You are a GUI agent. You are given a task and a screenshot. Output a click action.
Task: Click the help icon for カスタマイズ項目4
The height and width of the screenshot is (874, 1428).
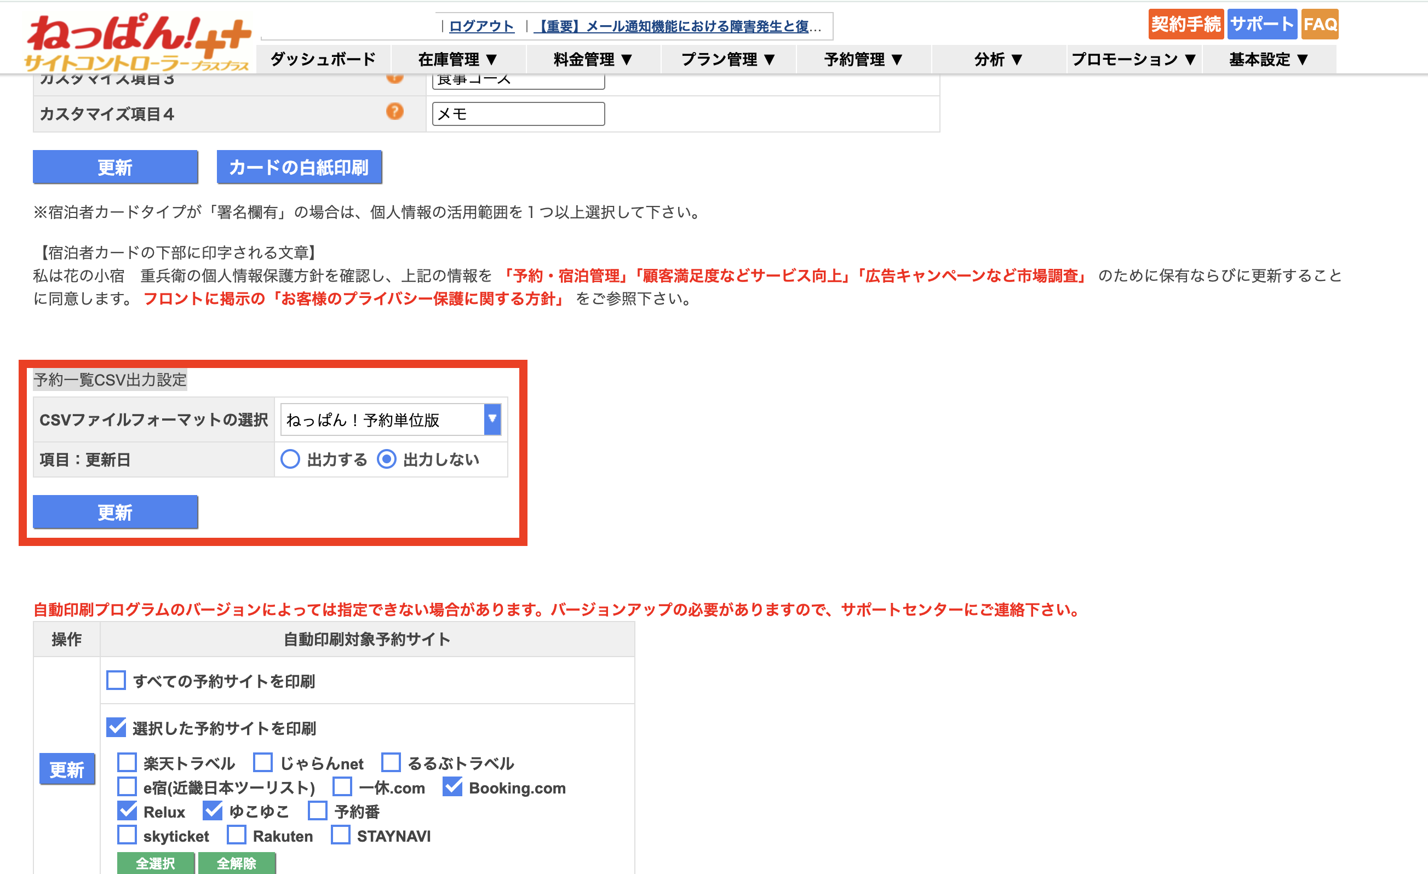click(x=395, y=111)
